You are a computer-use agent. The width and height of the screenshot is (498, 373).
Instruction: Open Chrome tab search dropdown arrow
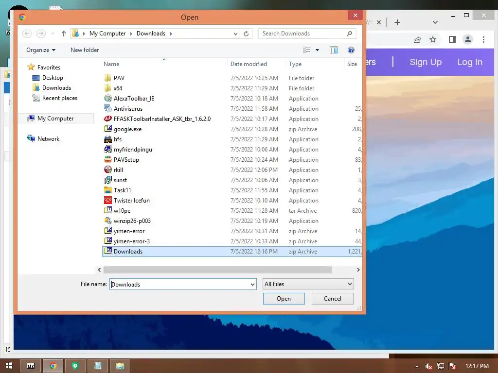tap(435, 22)
